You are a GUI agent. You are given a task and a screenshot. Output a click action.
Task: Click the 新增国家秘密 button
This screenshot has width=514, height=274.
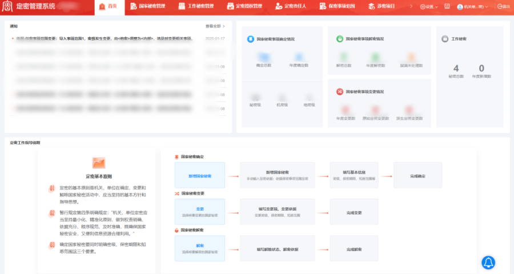(200, 176)
